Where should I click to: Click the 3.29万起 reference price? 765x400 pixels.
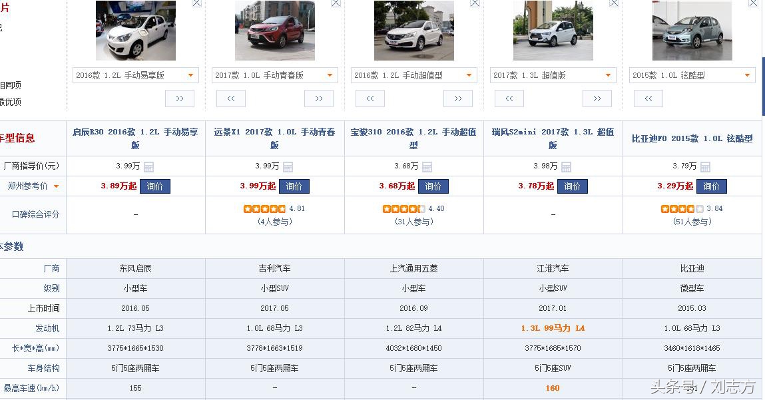675,186
